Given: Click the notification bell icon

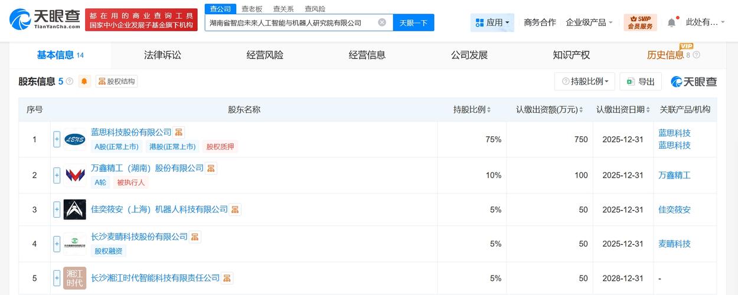Looking at the screenshot, I should (671, 22).
